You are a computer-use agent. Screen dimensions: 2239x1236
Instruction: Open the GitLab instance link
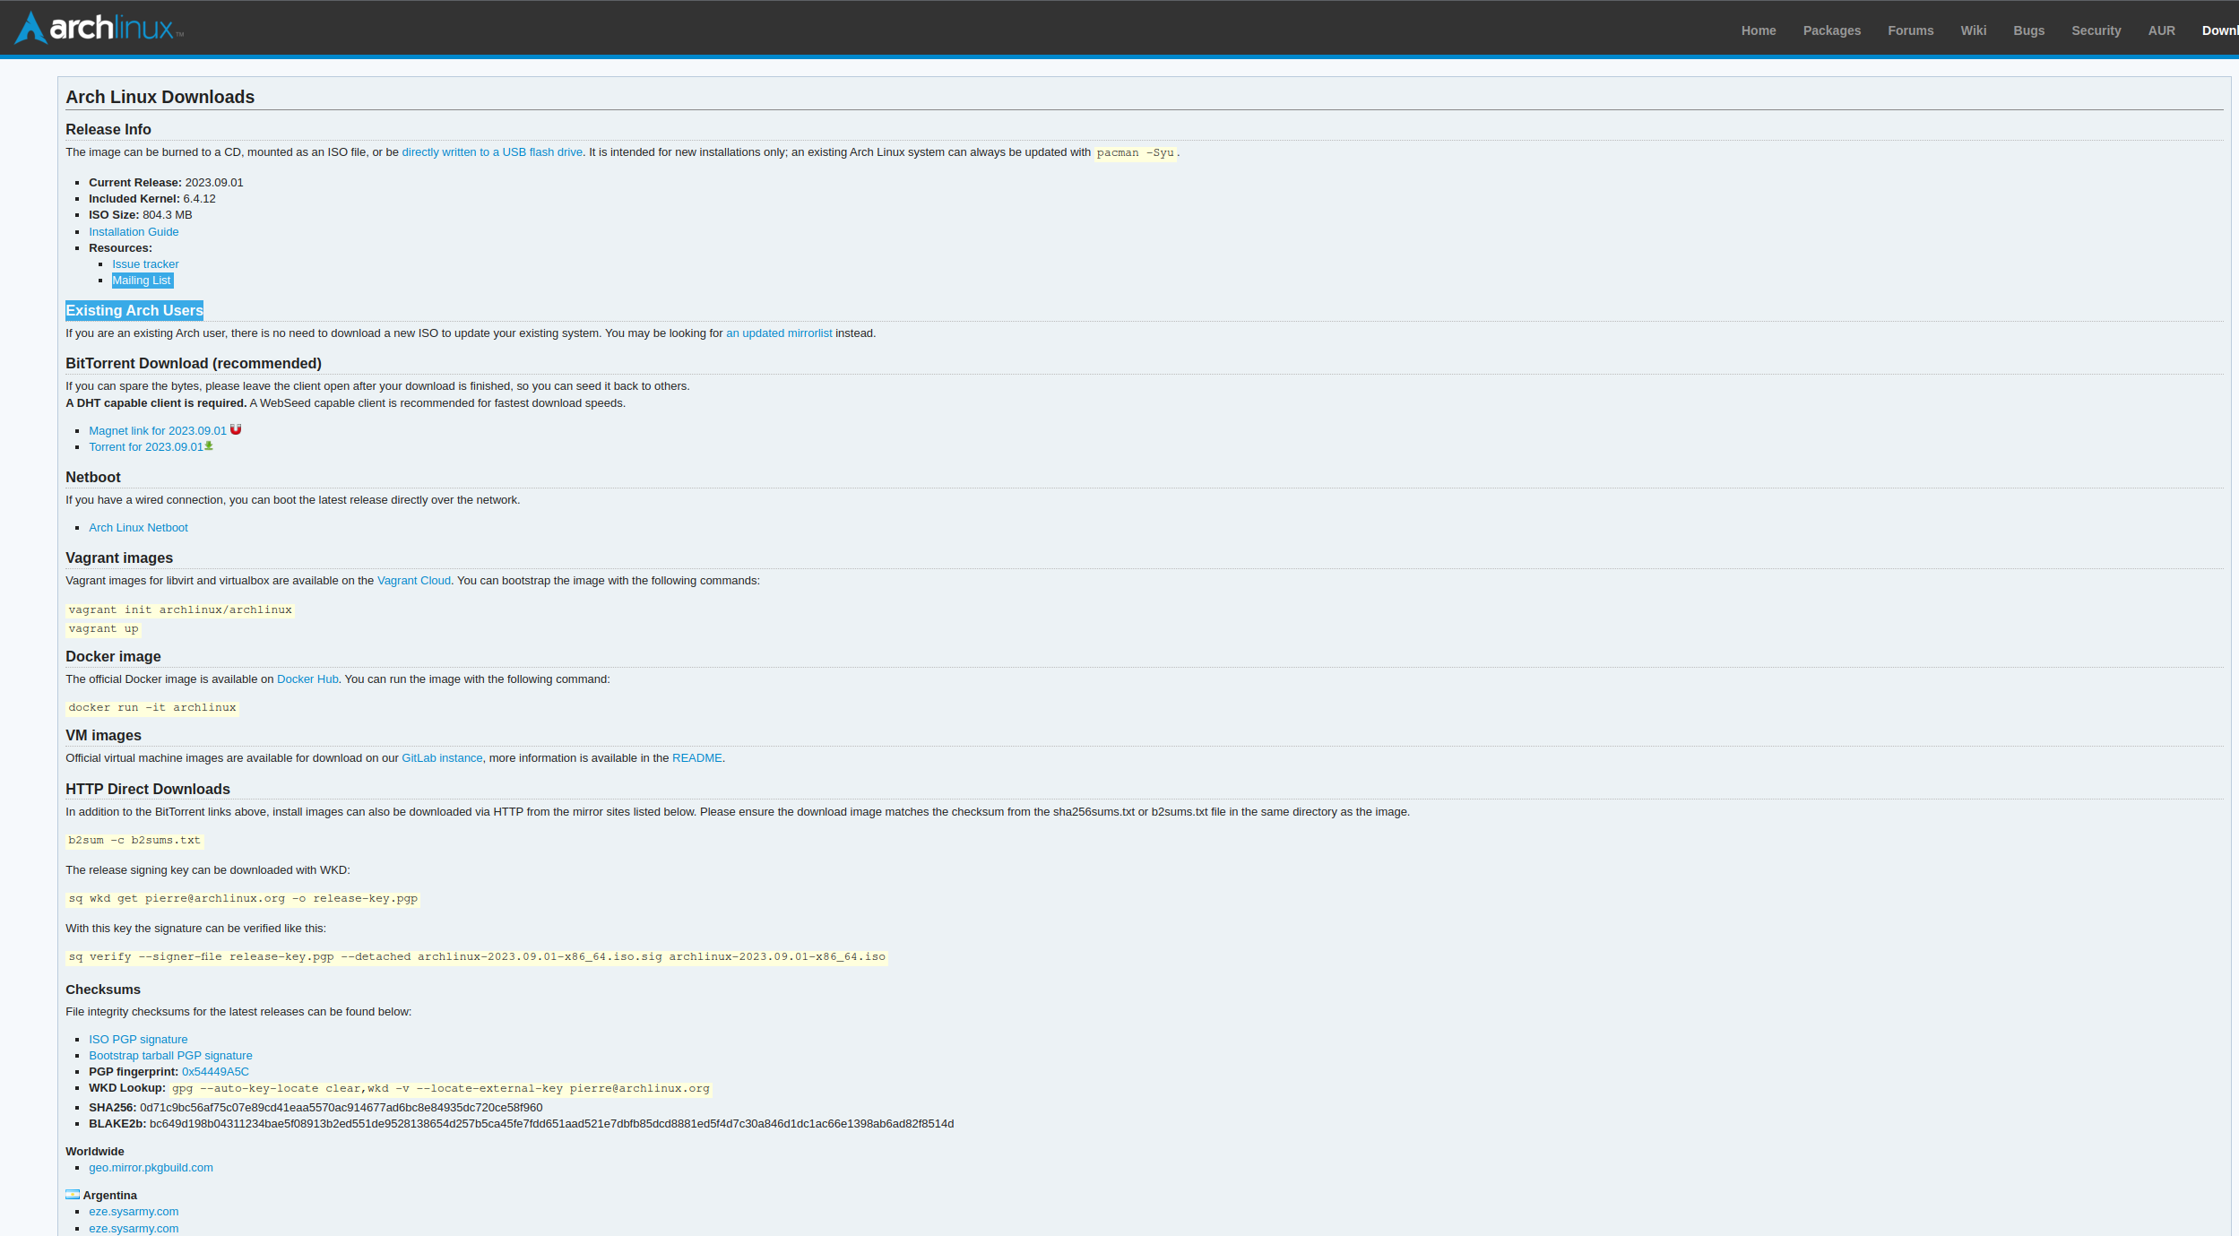click(x=442, y=758)
